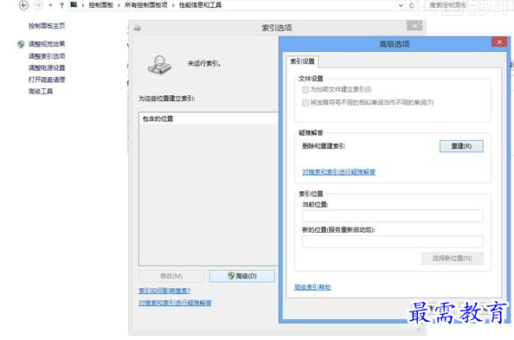Open 控制面板主页 link
The image size is (514, 340).
pos(47,26)
